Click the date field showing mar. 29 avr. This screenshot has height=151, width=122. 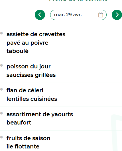click(78, 15)
